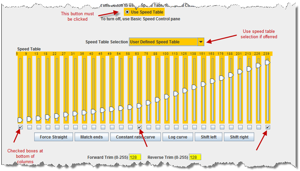Click the slider handle for column 125
300x171 pixels.
185,91
